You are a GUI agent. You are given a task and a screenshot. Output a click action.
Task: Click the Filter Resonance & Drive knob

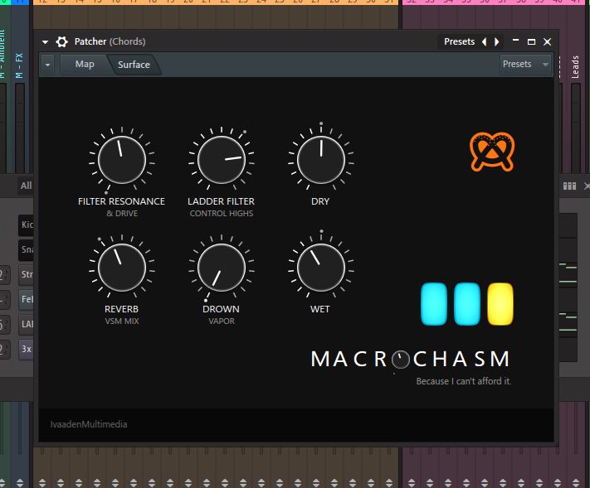click(122, 160)
